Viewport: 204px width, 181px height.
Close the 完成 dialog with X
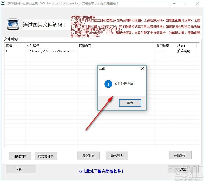[x=142, y=69]
